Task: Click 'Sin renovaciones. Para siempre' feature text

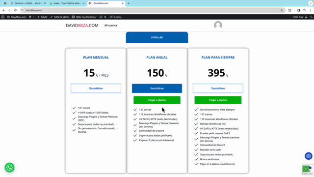Action: (x=217, y=110)
